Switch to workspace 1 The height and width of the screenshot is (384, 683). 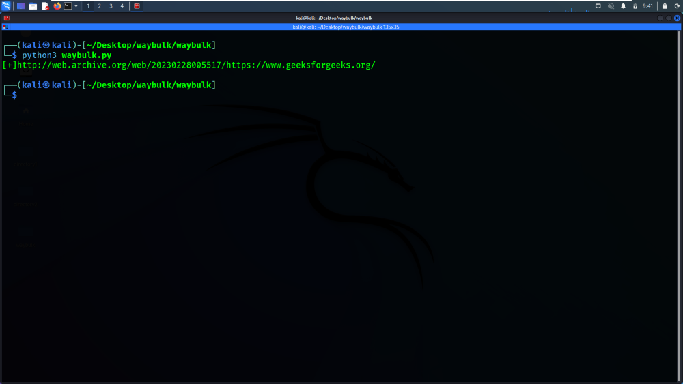coord(88,6)
